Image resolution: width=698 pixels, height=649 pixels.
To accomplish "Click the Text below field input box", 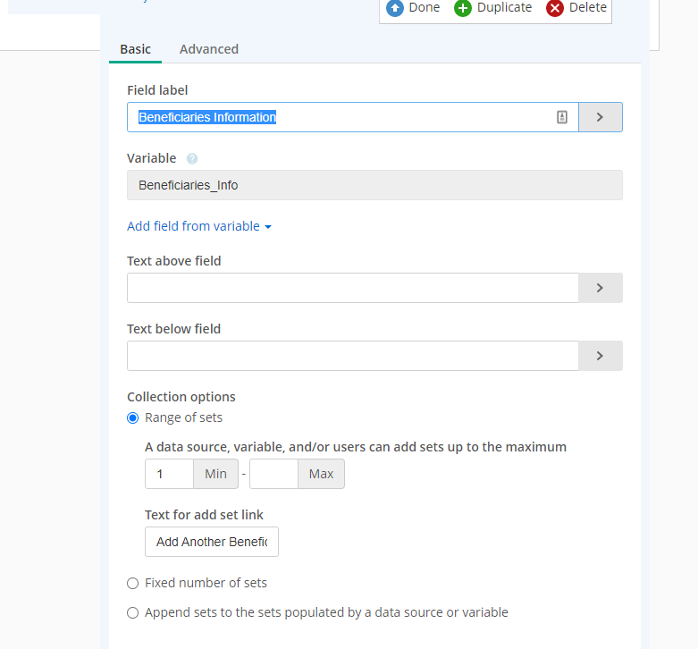I will (352, 356).
